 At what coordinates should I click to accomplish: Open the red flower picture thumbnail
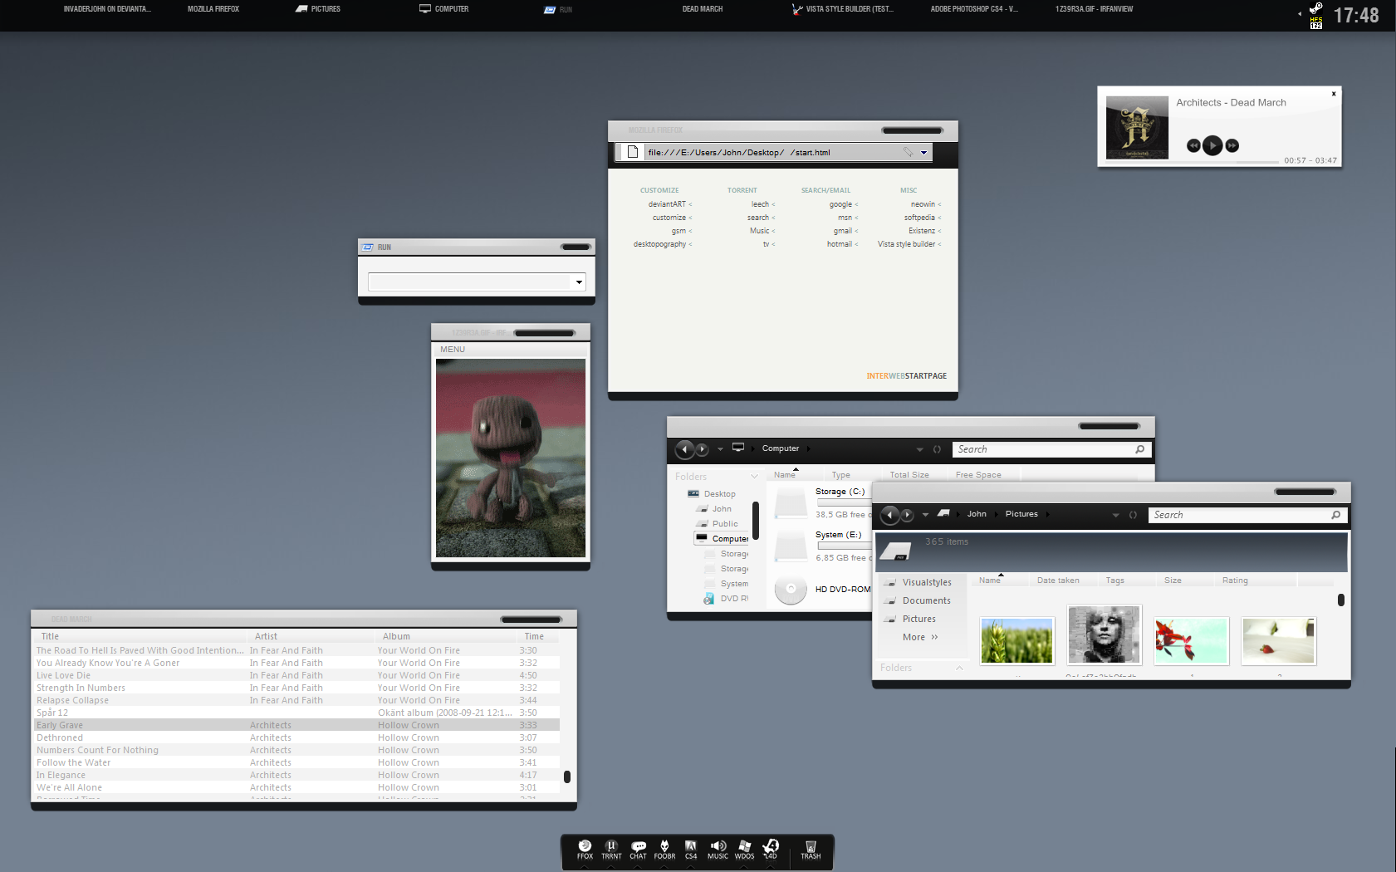1191,641
